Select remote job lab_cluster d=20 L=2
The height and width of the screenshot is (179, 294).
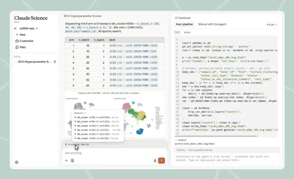[97, 130]
